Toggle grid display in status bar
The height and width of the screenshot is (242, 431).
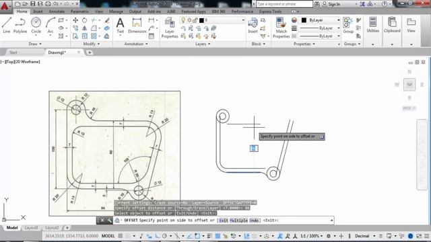121,236
